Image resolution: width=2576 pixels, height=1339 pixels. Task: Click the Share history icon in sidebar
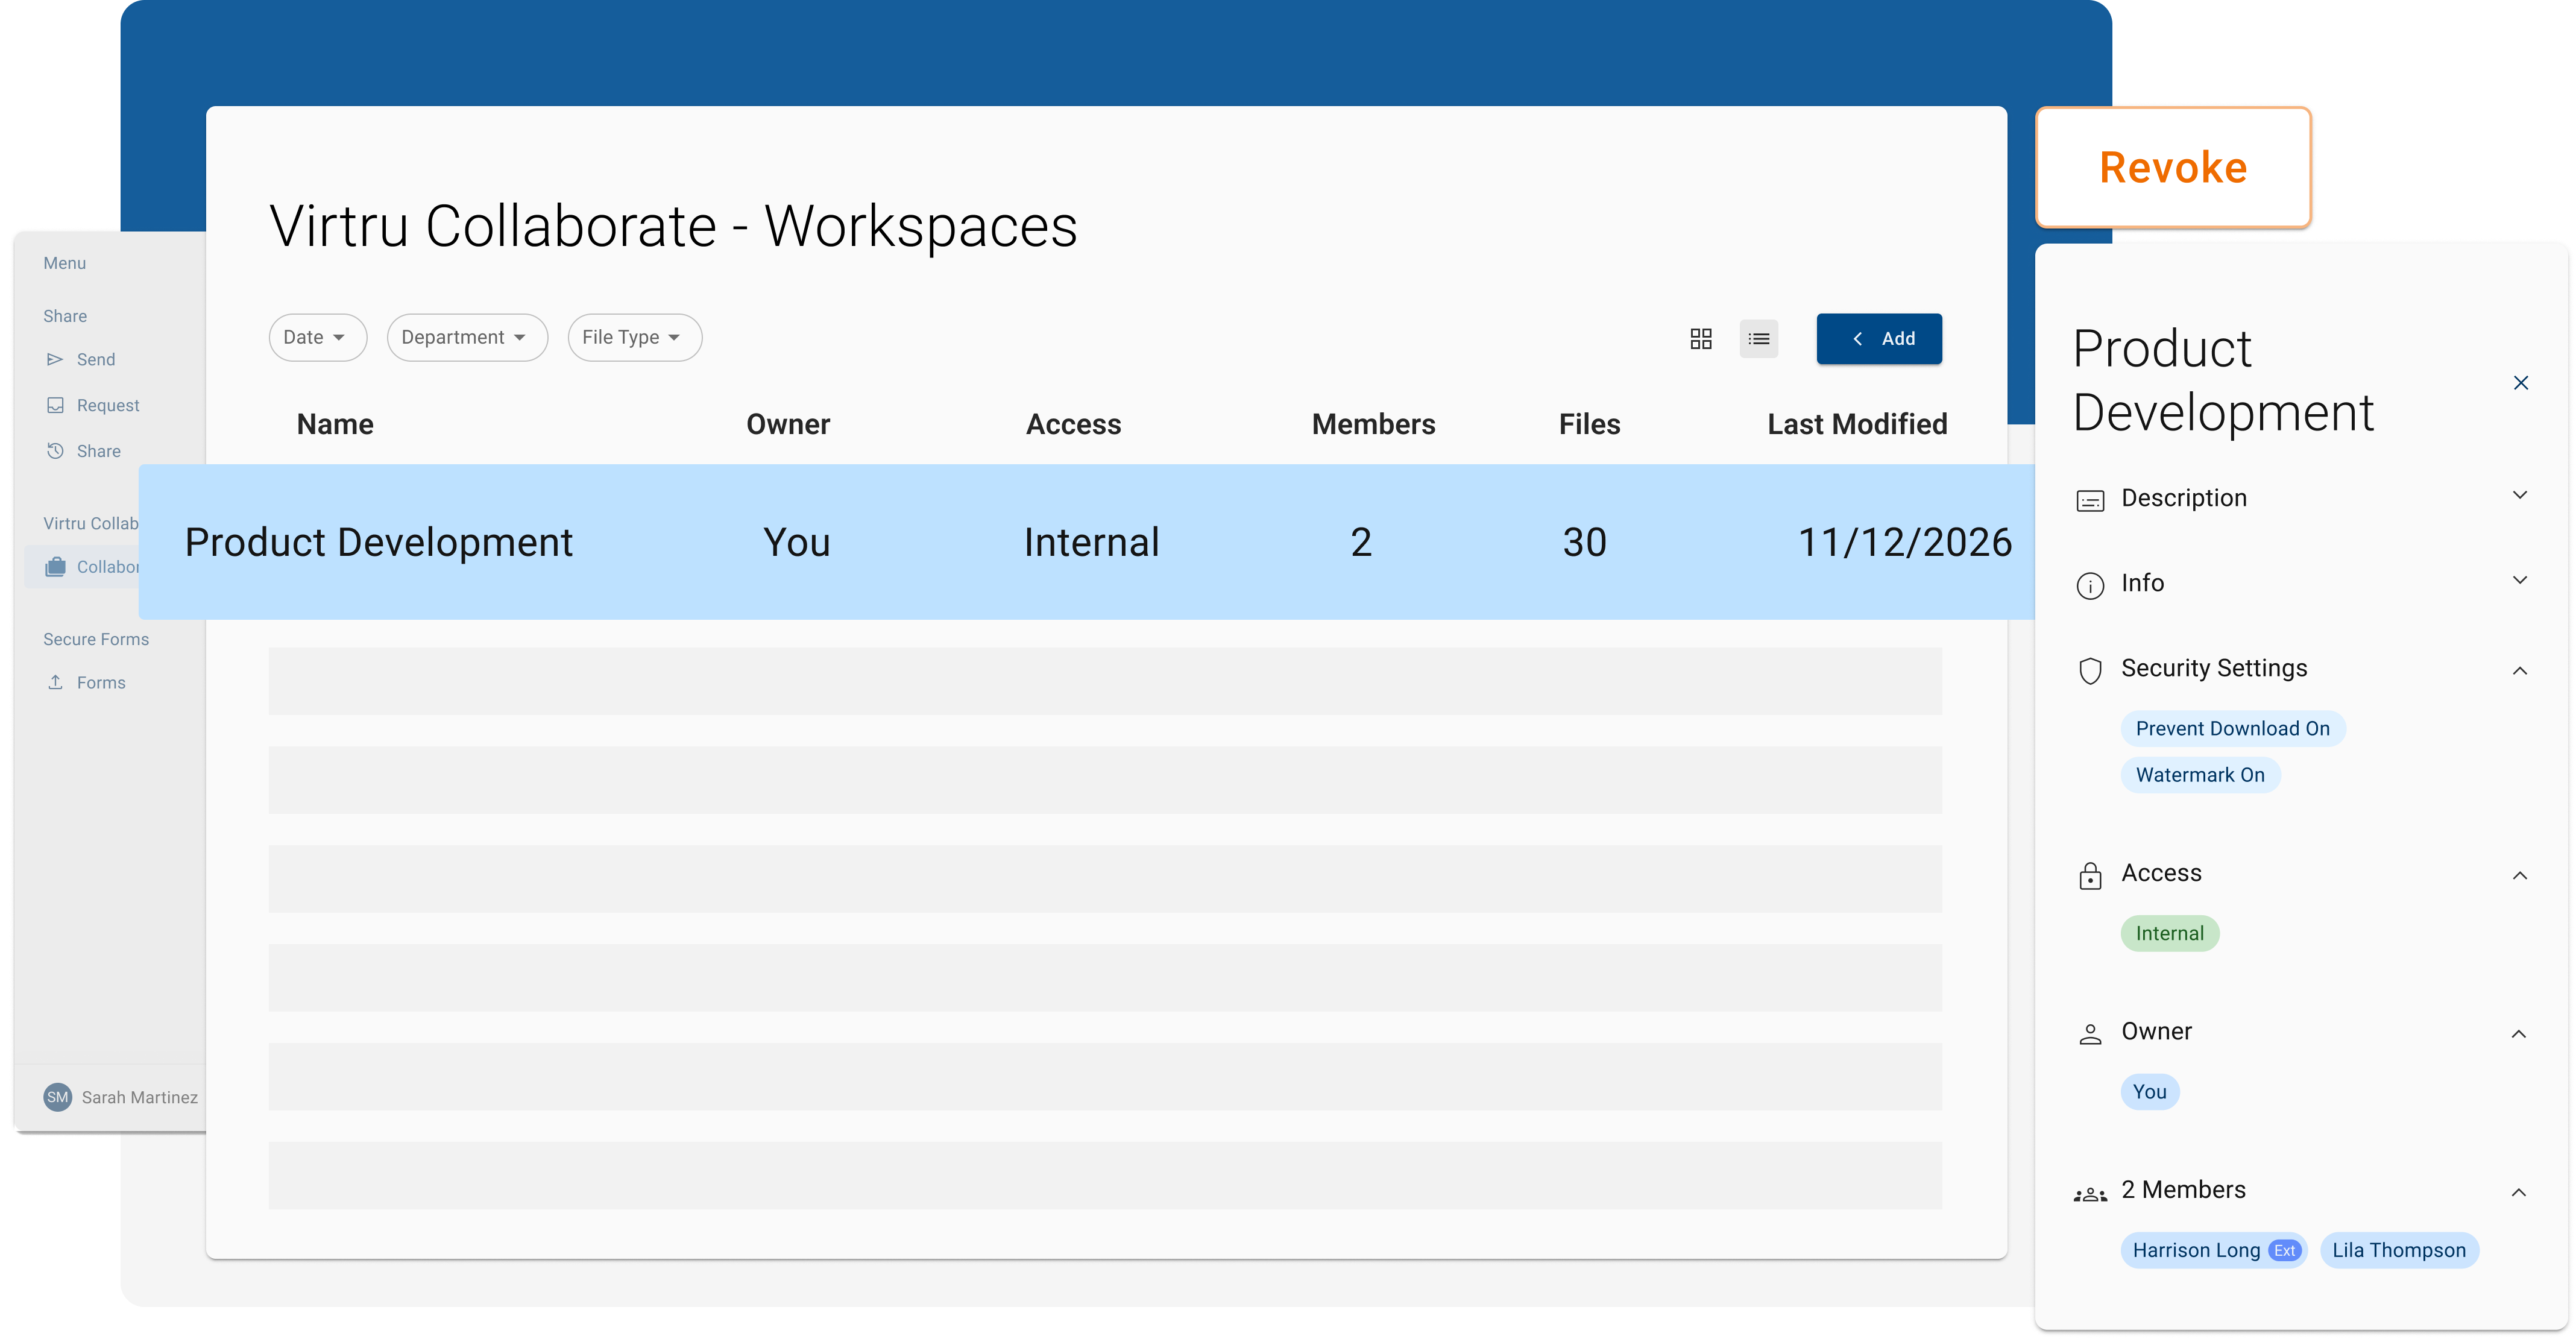pyautogui.click(x=55, y=451)
